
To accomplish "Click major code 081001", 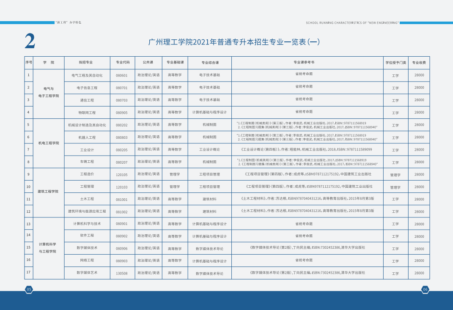I will pos(122,200).
